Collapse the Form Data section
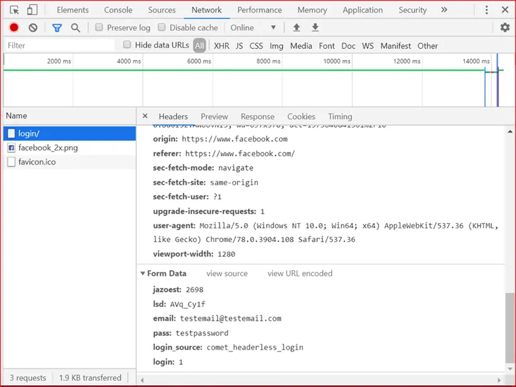The image size is (516, 387). tap(143, 274)
